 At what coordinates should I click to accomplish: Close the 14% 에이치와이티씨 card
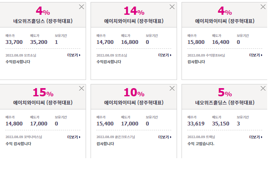[x=172, y=7]
